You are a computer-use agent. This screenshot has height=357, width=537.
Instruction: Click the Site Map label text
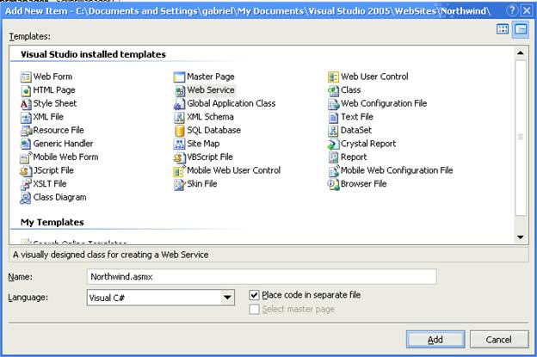pyautogui.click(x=203, y=144)
